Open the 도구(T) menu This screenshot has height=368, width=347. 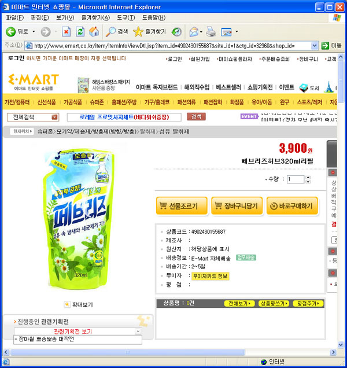[x=126, y=17]
